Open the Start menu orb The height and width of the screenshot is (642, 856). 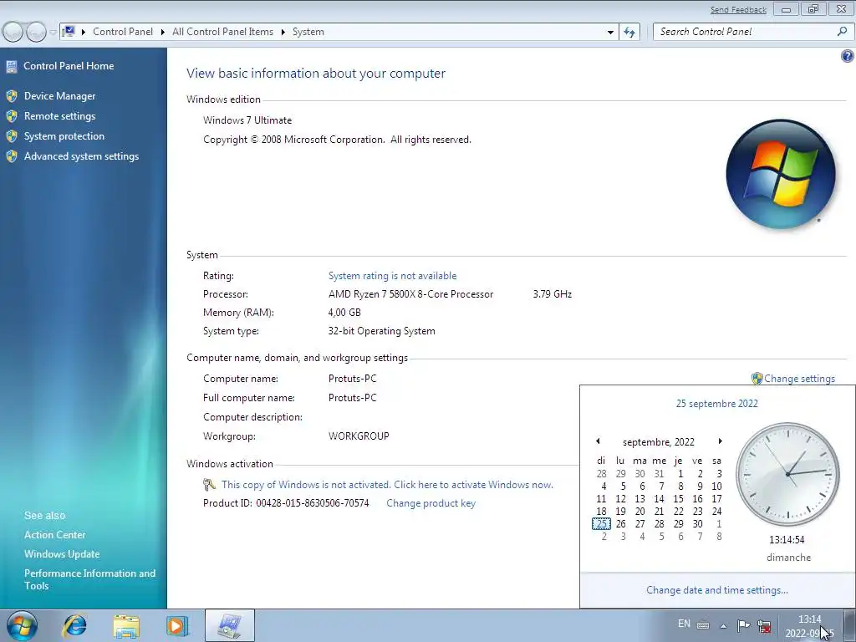(21, 625)
